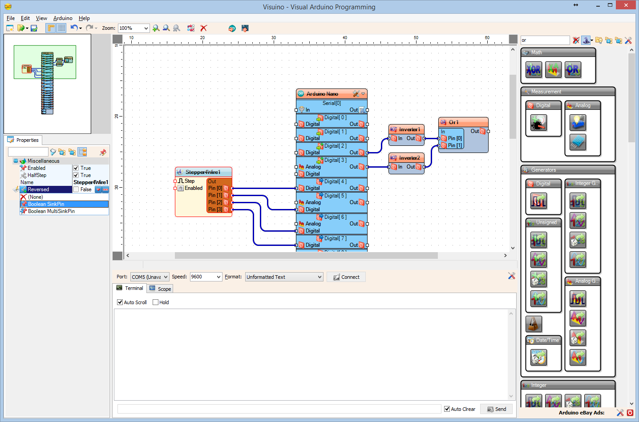The width and height of the screenshot is (639, 422).
Task: Click the wizard hat filter icon above components
Action: point(586,40)
